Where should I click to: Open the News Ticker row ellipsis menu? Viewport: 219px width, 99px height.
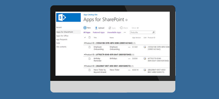tap(129, 70)
